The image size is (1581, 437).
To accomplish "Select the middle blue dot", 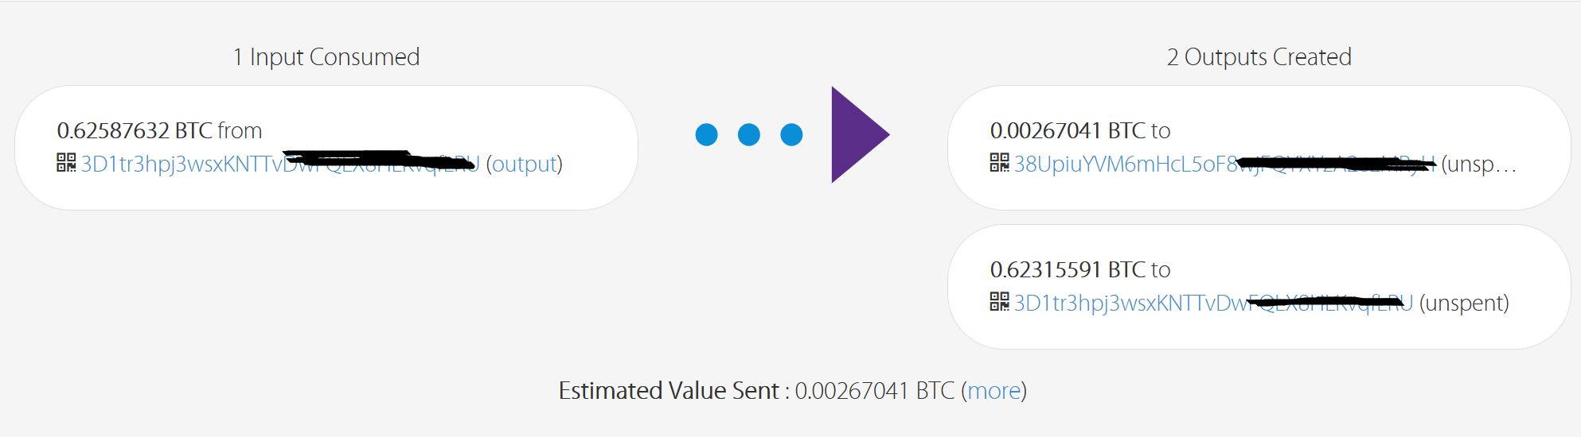I will tap(749, 135).
